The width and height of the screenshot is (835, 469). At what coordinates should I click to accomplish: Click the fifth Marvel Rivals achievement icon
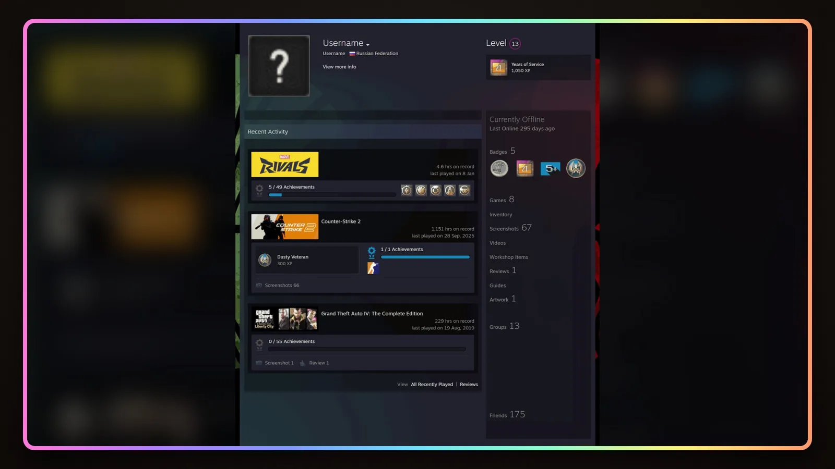[x=464, y=190]
